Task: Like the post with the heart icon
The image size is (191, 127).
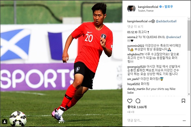Action: point(130,101)
